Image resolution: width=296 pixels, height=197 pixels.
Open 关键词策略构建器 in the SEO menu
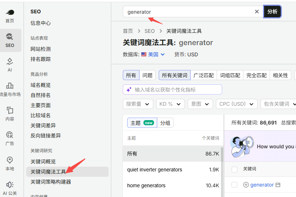click(51, 182)
